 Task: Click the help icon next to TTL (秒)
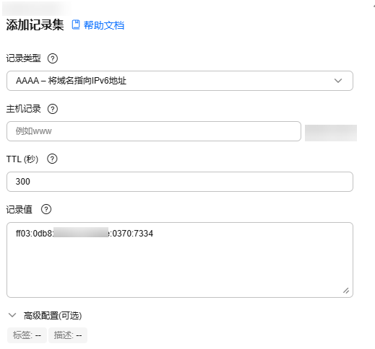click(x=52, y=159)
